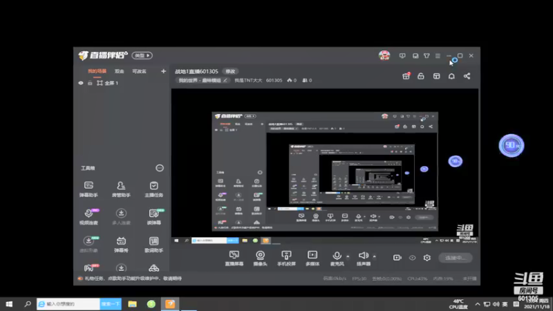Click the 我是TNT大大 streamer name
This screenshot has height=311, width=553.
pos(248,80)
